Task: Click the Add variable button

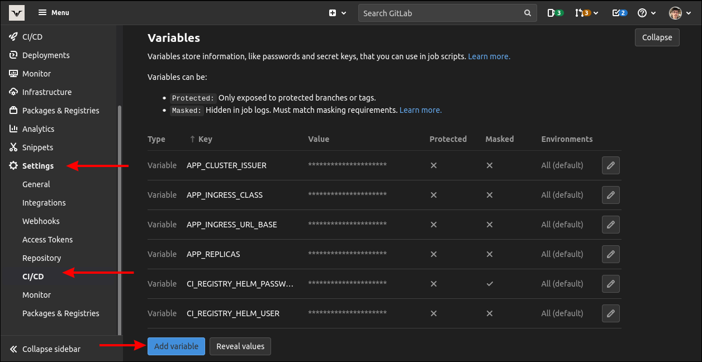Action: tap(176, 346)
